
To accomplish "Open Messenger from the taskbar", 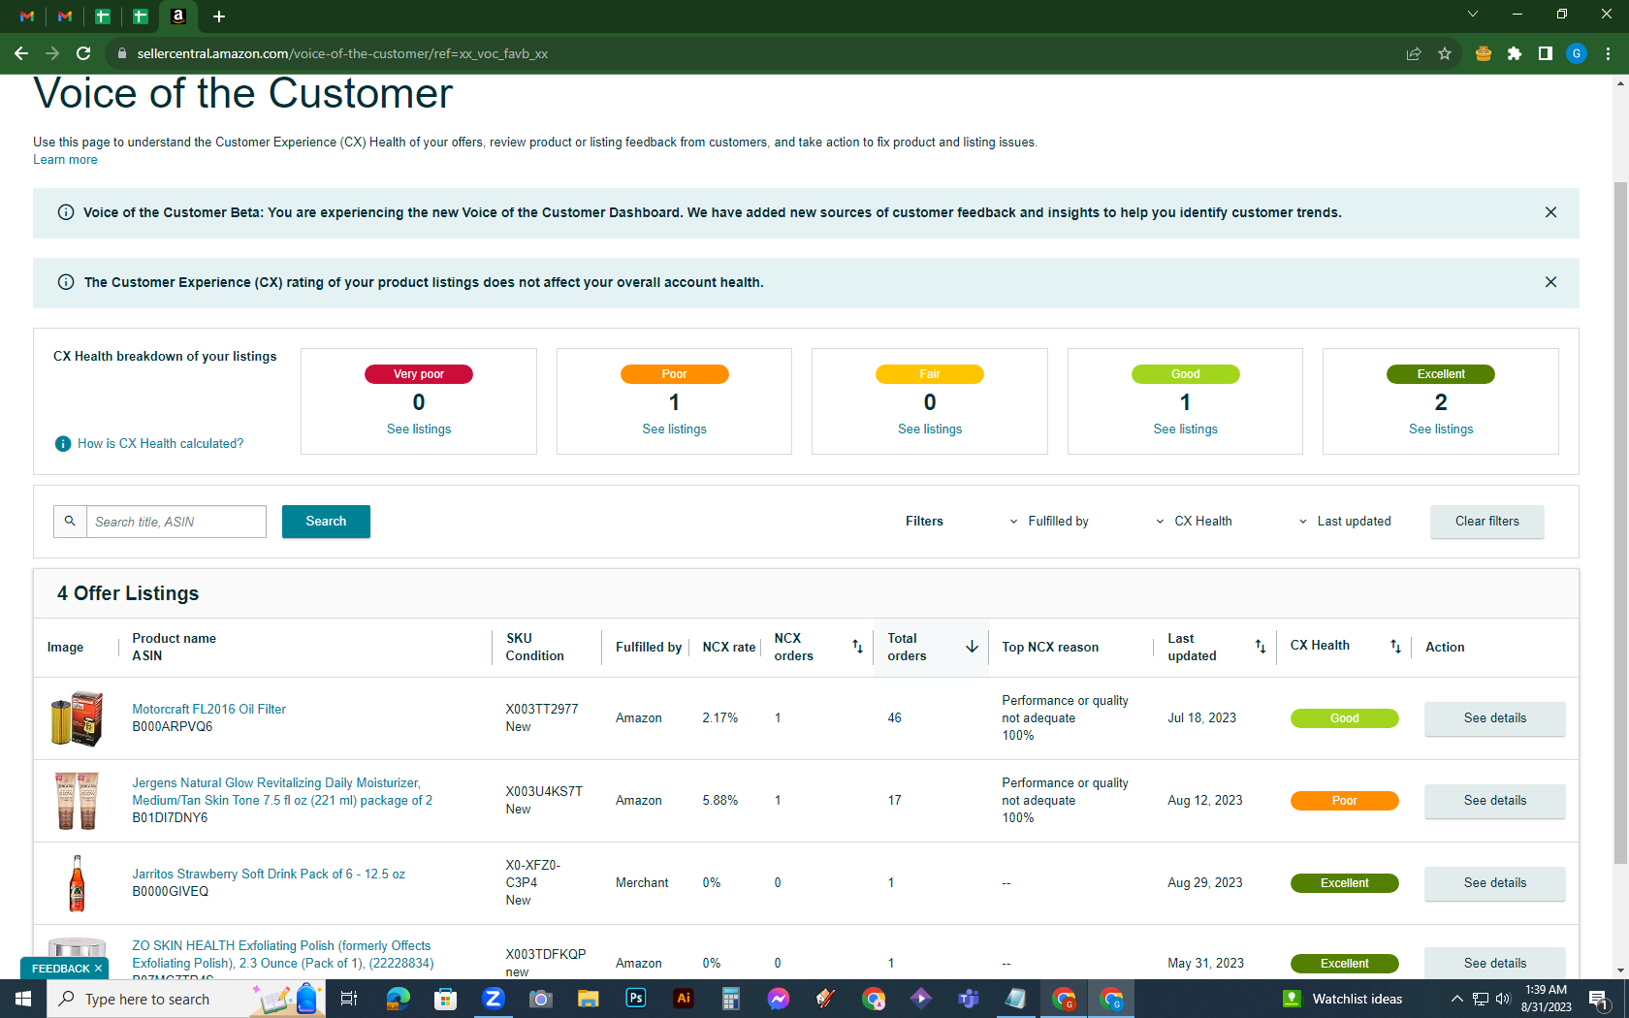I will (x=778, y=999).
